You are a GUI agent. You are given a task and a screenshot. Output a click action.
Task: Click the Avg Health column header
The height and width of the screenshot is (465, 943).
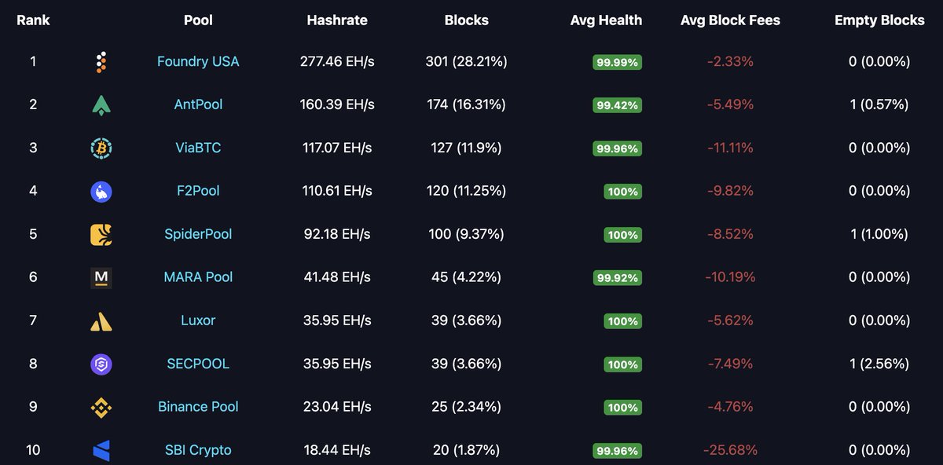click(606, 20)
